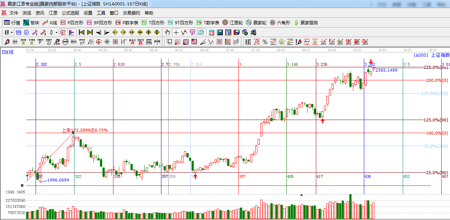Select the plain percent sign tool
This screenshot has height=220, width=450.
point(265,42)
